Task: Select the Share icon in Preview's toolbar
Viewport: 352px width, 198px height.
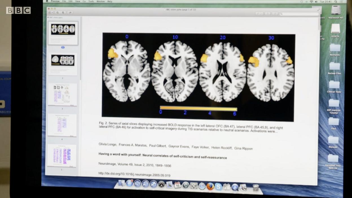Action: [x=70, y=12]
